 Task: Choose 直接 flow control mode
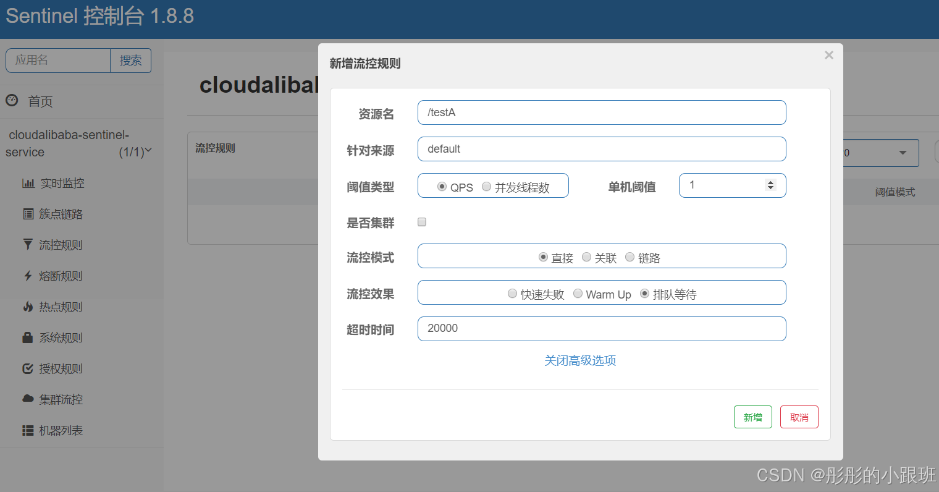click(x=543, y=257)
